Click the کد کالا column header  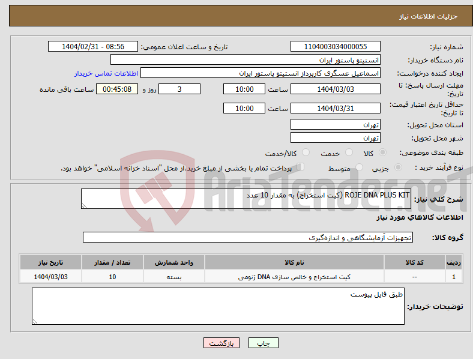point(415,262)
